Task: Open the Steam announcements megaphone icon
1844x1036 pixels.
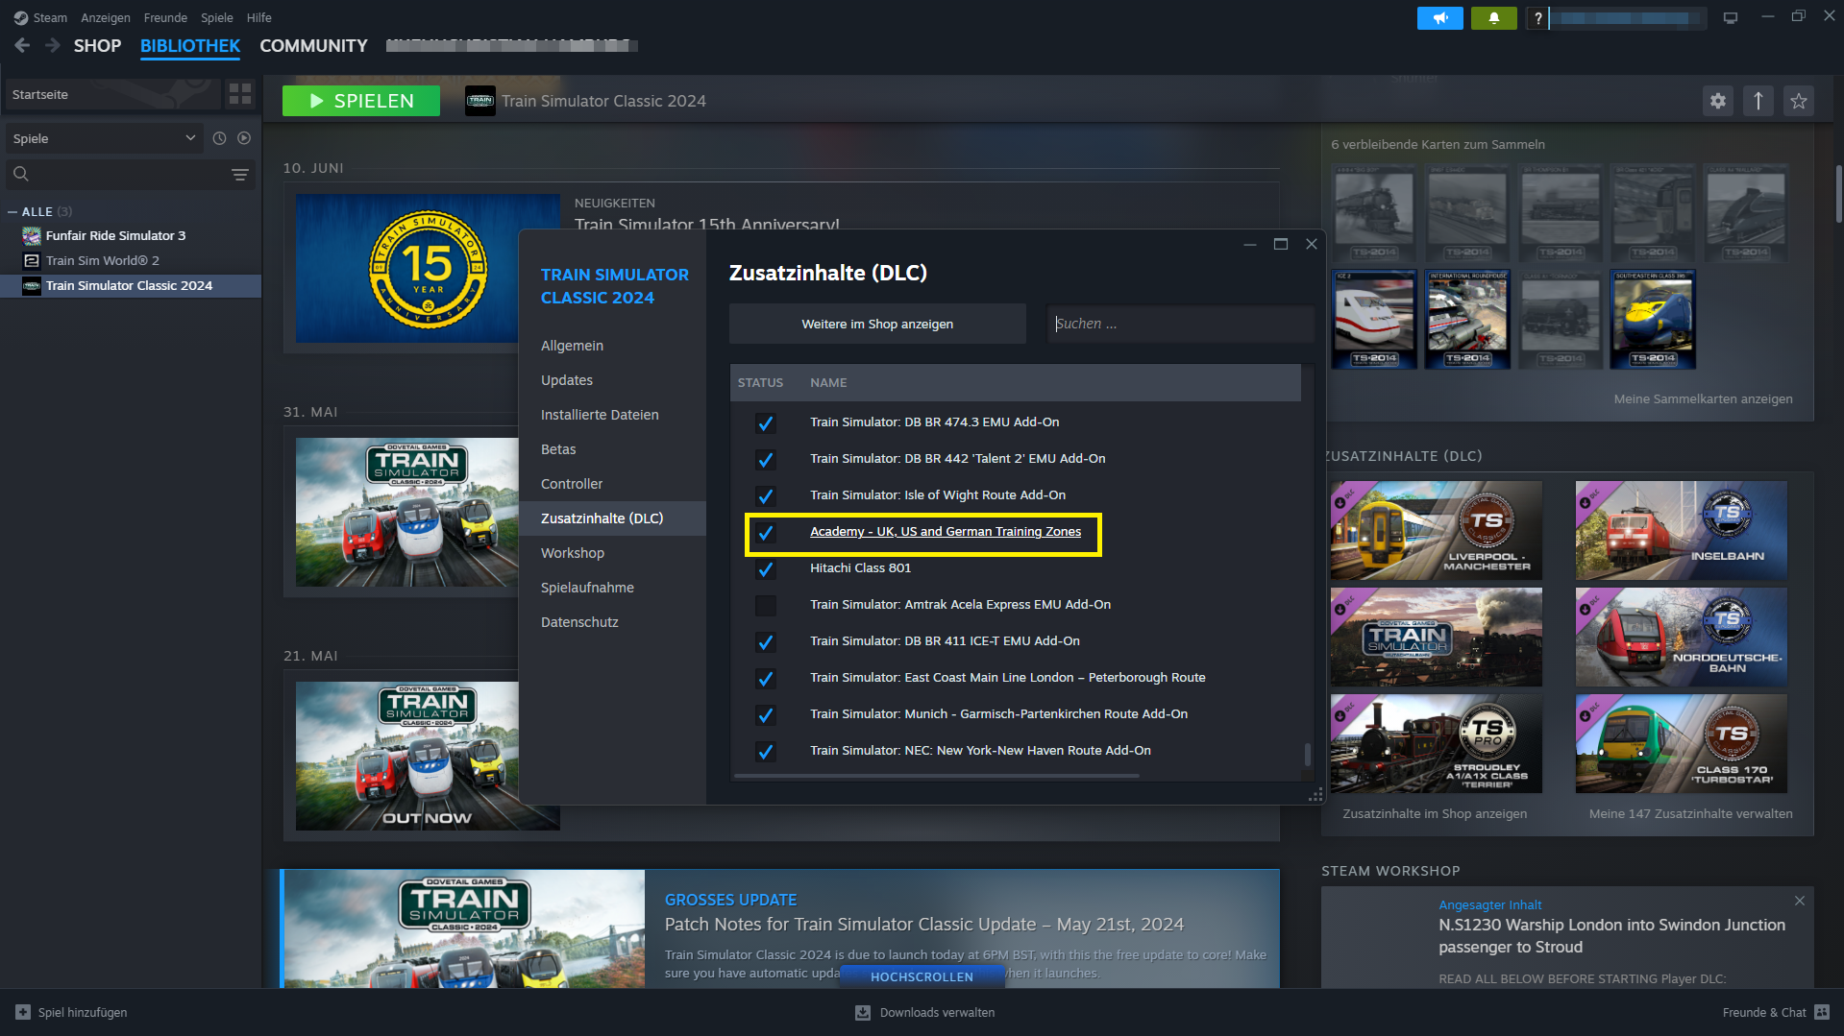Action: coord(1439,18)
